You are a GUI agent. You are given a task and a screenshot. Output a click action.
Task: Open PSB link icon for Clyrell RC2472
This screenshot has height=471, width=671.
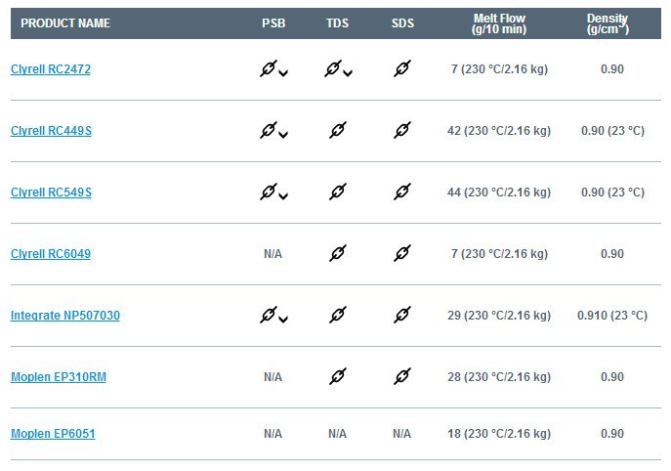pos(269,68)
